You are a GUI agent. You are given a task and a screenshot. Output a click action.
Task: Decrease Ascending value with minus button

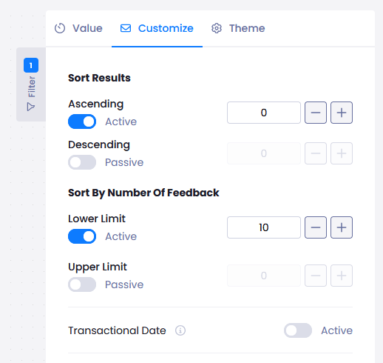[316, 113]
